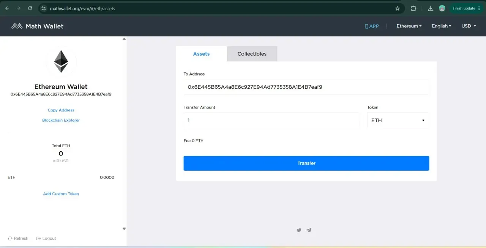Open the Token ETH dropdown
Viewport: 486px width, 248px height.
tap(398, 120)
